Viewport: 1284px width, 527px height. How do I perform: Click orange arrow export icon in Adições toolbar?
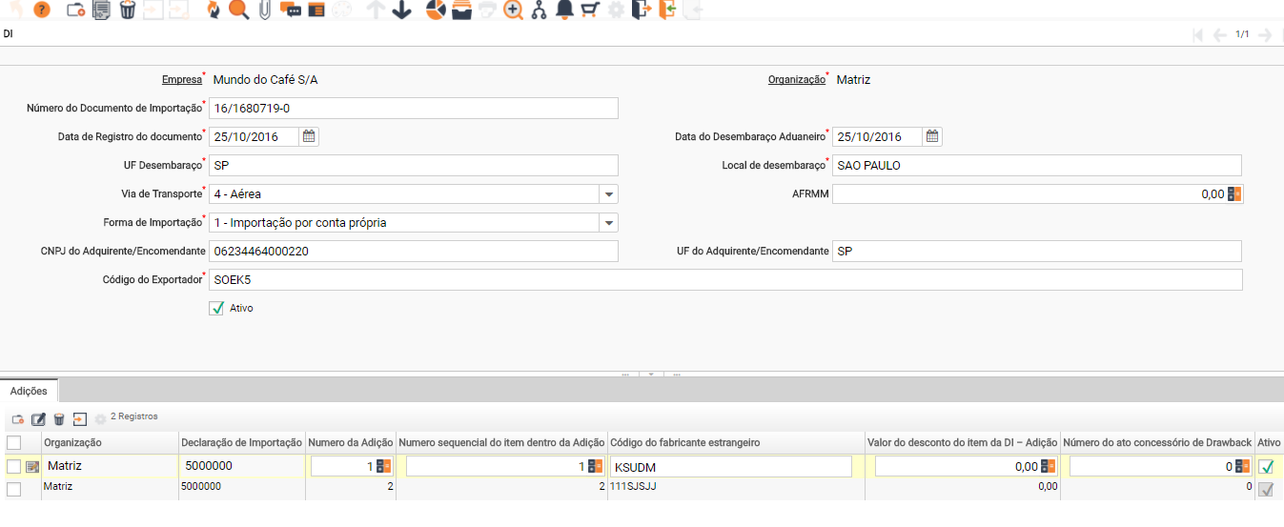coord(80,418)
